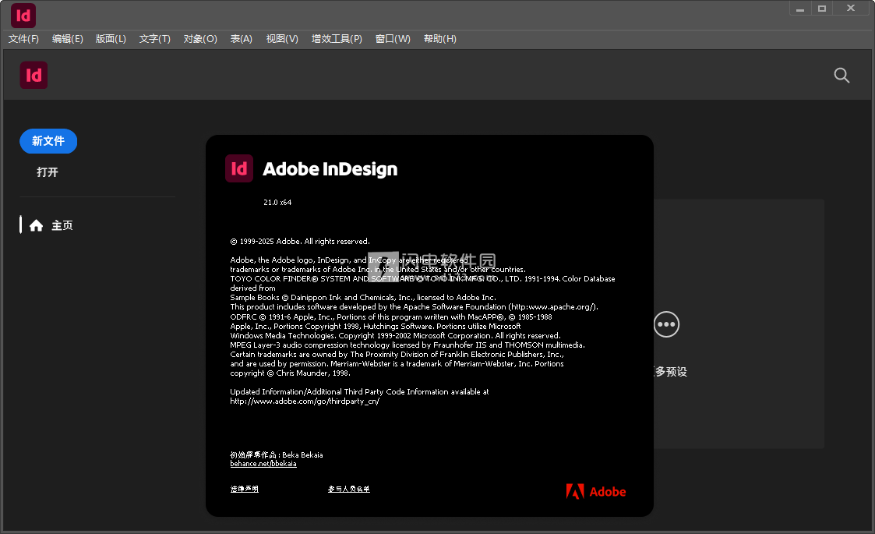Open the 对象(O) menu
This screenshot has height=534, width=875.
tap(200, 39)
